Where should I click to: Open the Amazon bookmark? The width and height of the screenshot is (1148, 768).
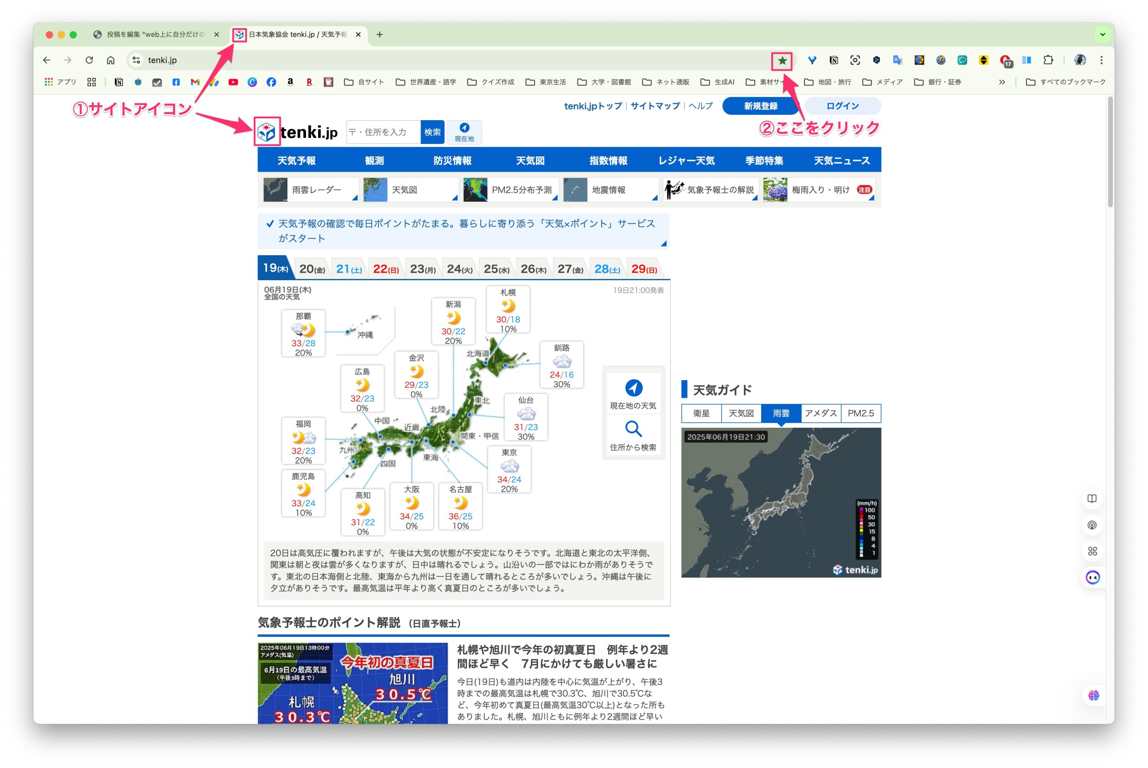point(291,82)
